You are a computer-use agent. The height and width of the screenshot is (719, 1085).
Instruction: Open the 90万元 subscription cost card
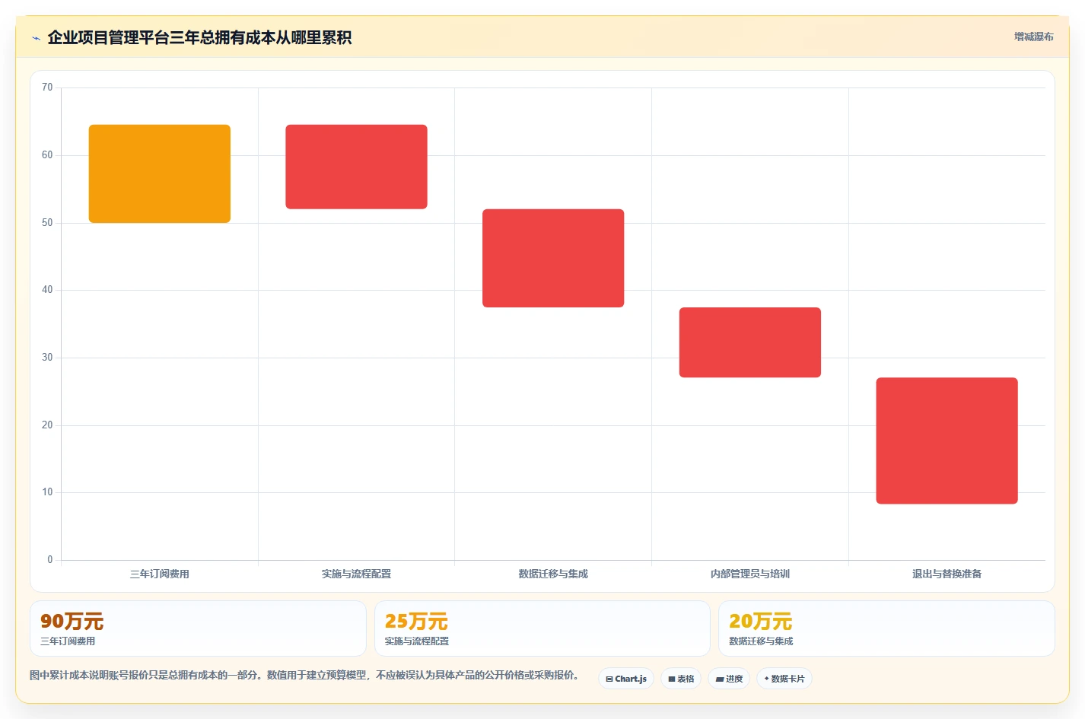pos(198,628)
